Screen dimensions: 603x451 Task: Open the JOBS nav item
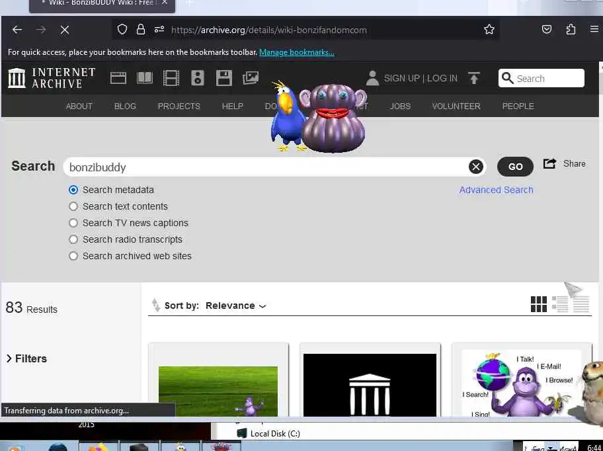point(400,106)
